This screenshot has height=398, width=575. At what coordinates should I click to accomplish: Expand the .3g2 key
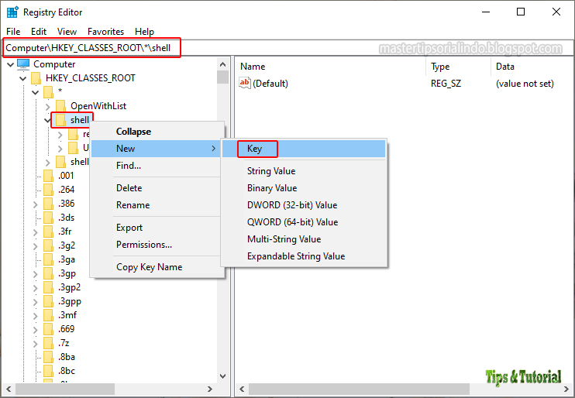pos(36,246)
